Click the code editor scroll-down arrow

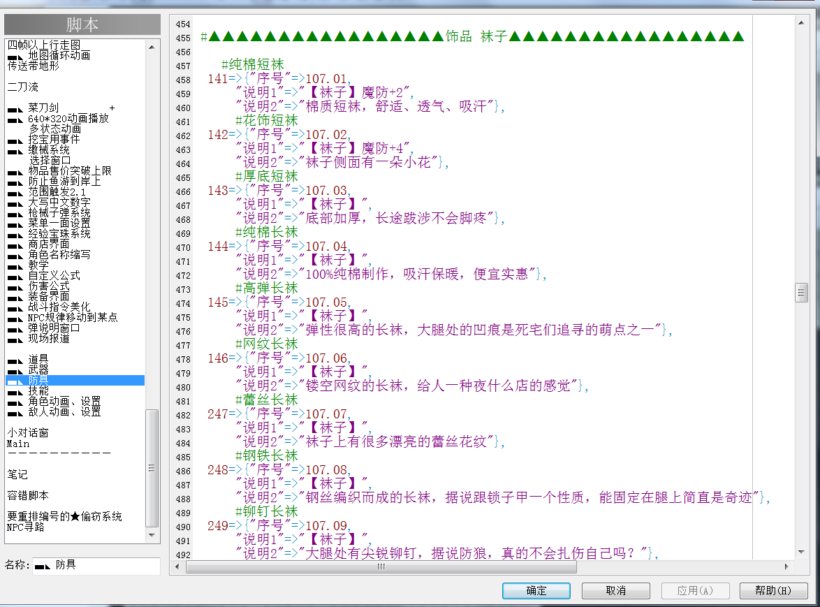pos(801,552)
